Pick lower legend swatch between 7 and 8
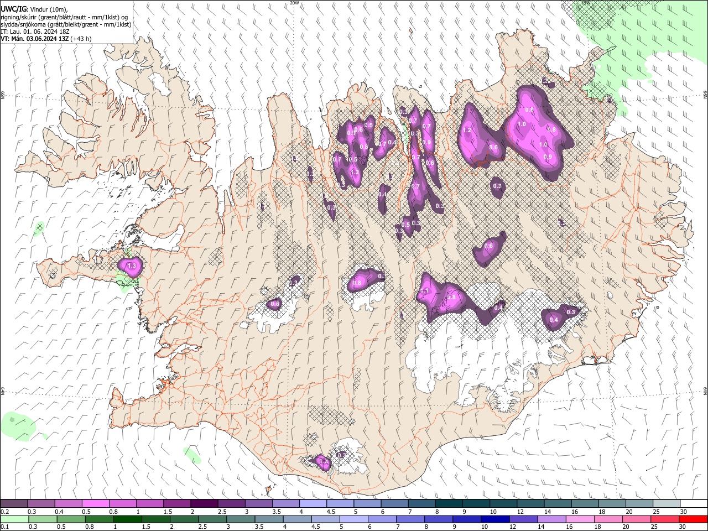The height and width of the screenshot is (531, 708). (410, 519)
